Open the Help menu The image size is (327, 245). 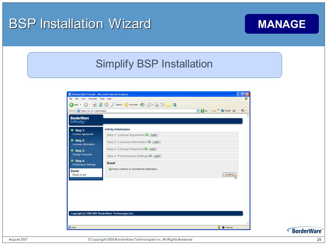[x=109, y=99]
